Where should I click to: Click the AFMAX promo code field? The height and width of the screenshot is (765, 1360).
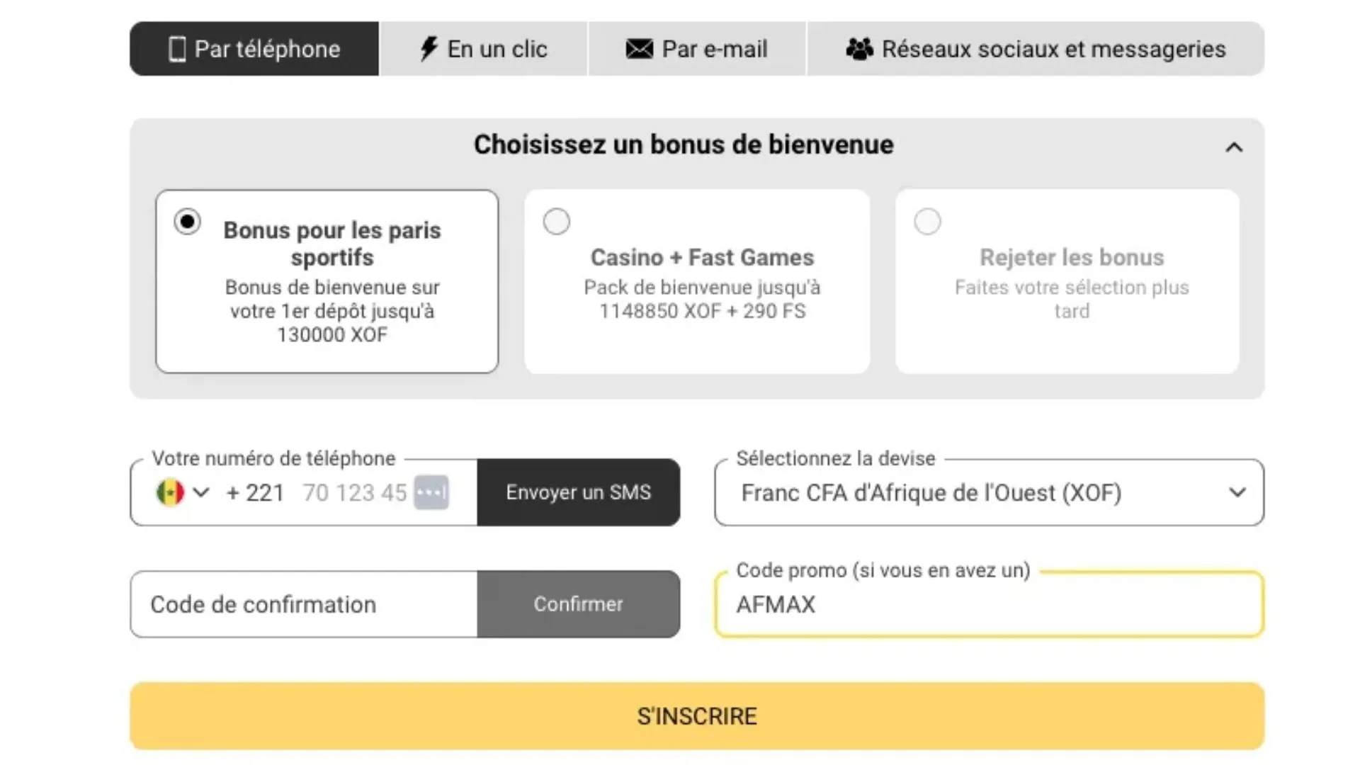click(988, 604)
